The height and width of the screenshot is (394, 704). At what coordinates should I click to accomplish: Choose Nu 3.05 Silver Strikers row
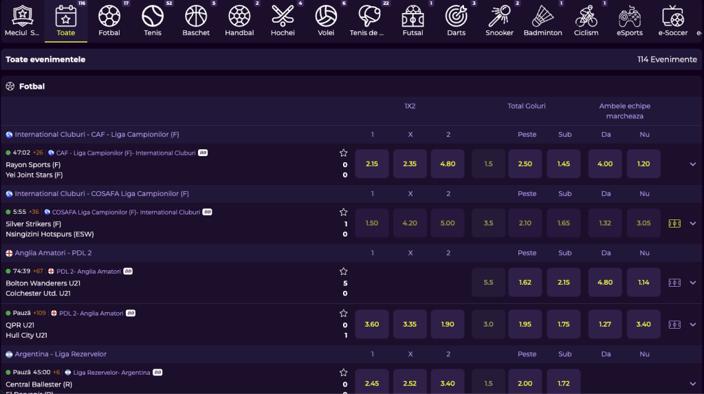click(643, 223)
